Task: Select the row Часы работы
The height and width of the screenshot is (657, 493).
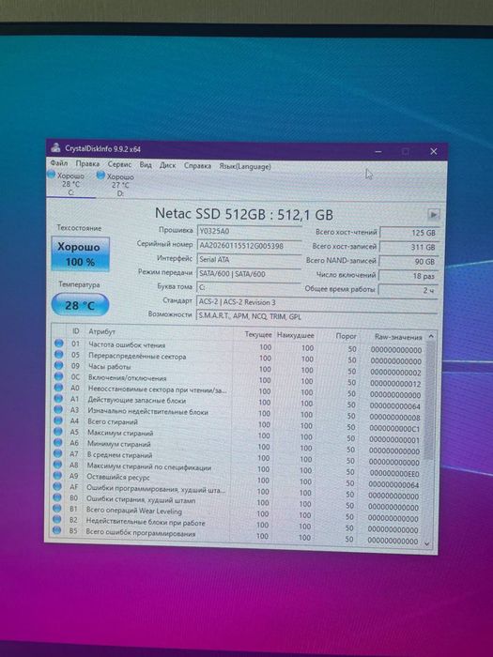Action: click(239, 368)
